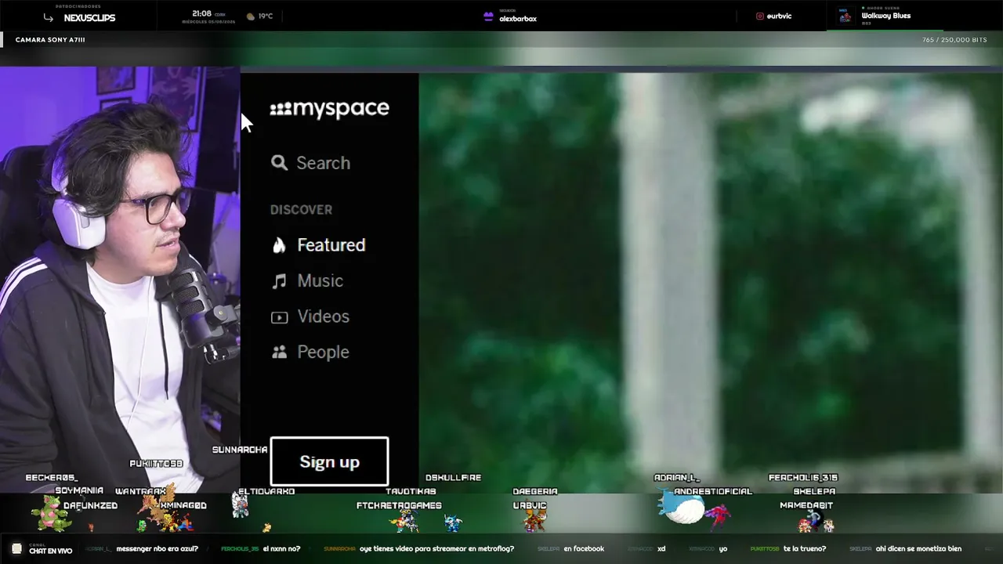
Task: Click the DSKULLFIRE viewer name tag
Action: [x=453, y=478]
